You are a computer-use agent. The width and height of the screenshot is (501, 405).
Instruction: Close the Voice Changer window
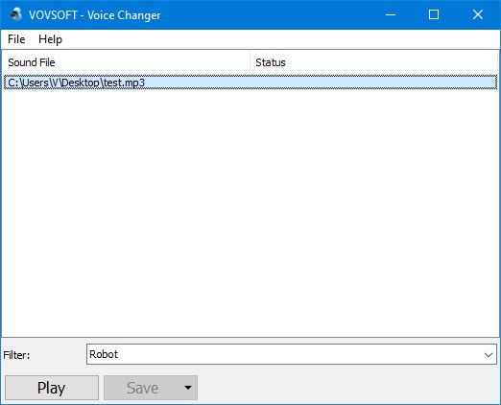(x=478, y=14)
